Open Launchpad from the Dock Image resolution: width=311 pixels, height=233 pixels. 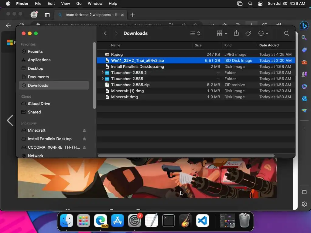[83, 221]
